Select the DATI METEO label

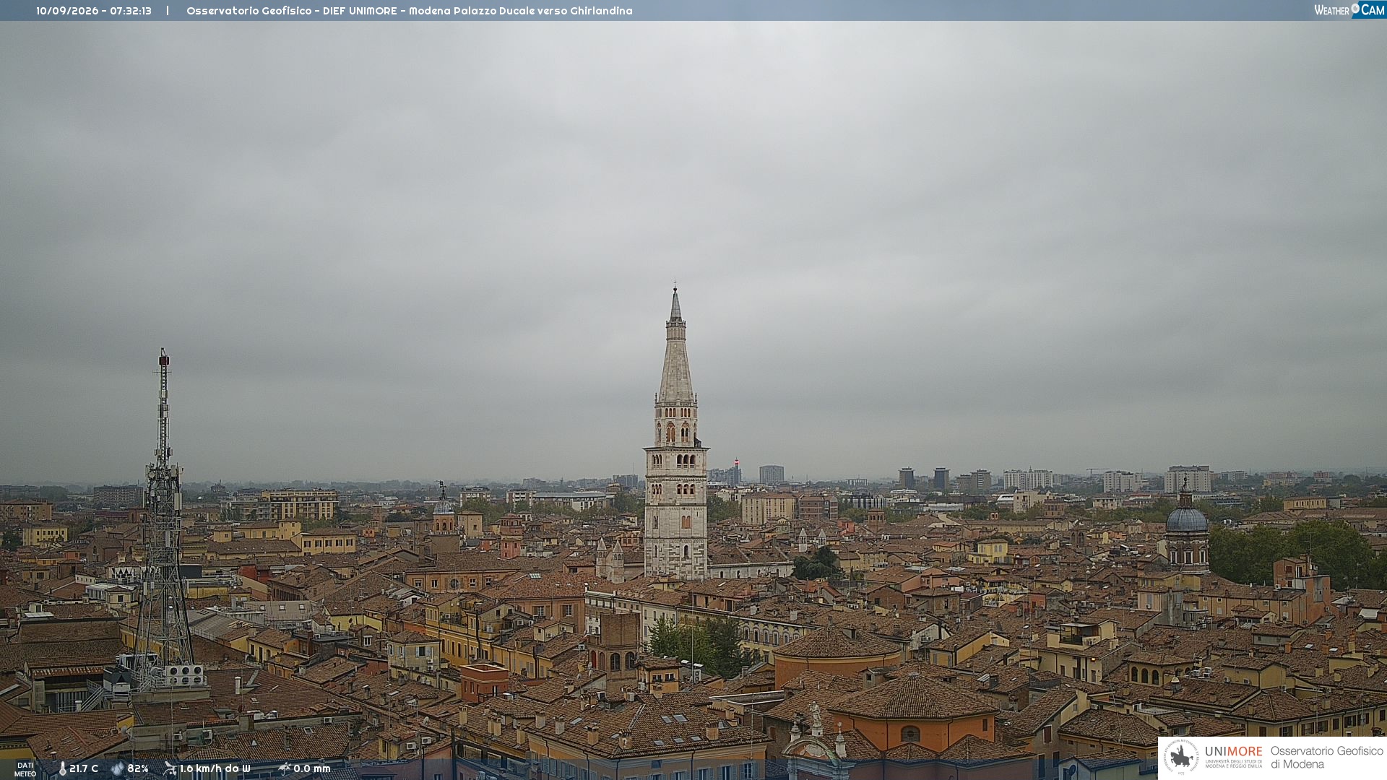click(x=25, y=769)
